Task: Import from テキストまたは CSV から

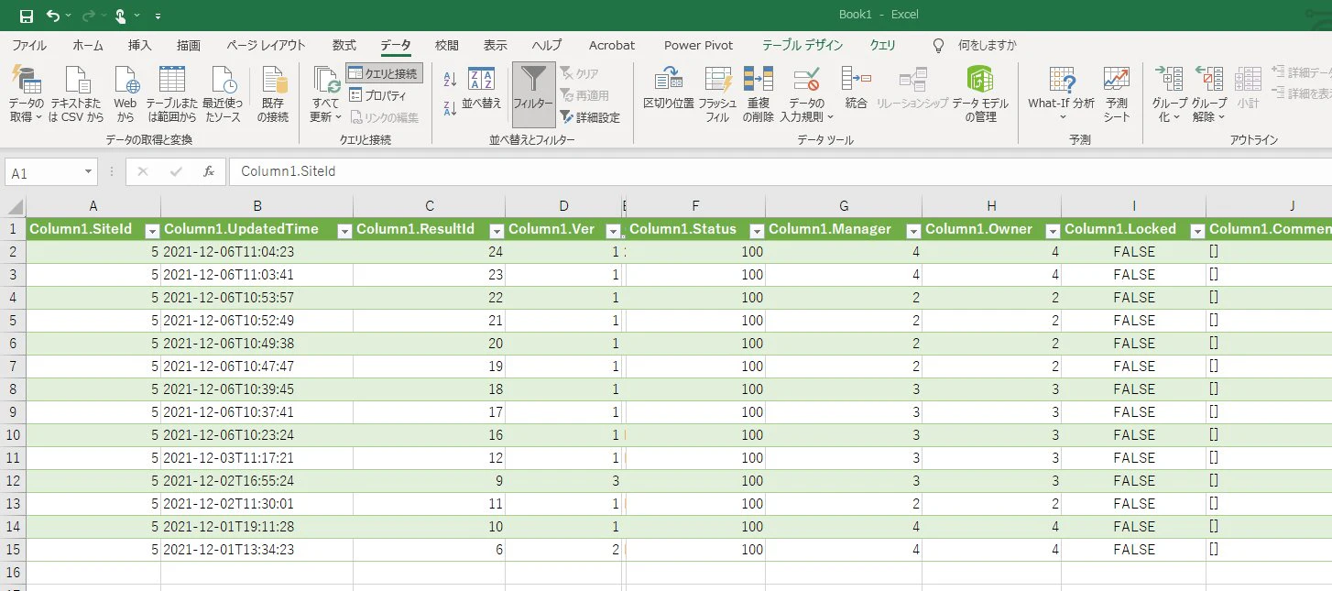Action: (77, 94)
